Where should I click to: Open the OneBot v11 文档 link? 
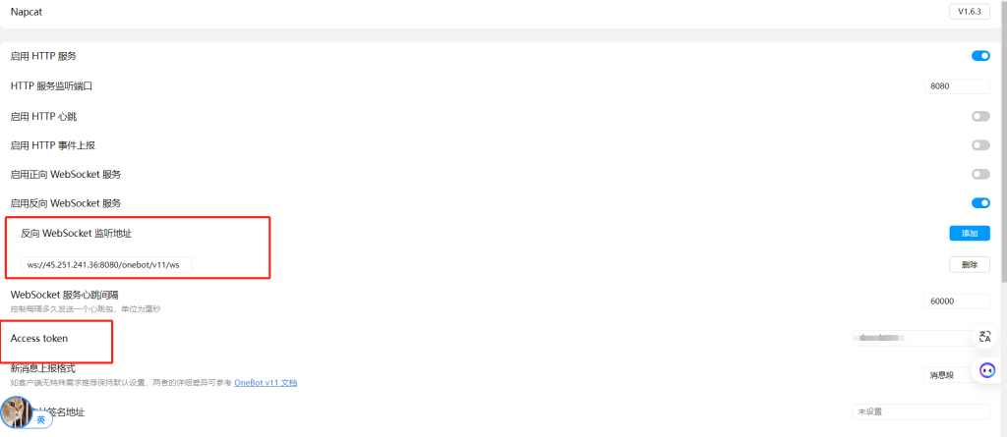266,382
